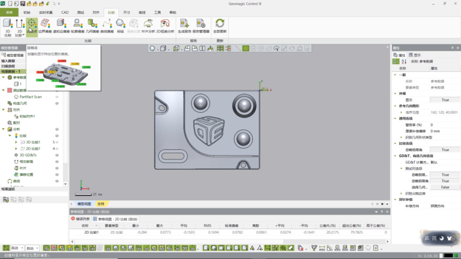Activate the 比较点 (comparison point) tool
The image size is (461, 259).
coord(32,27)
